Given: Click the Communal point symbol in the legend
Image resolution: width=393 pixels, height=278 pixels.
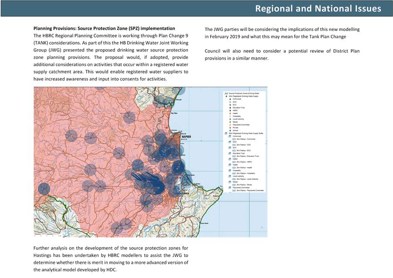Looking at the screenshot, I should pyautogui.click(x=230, y=99).
